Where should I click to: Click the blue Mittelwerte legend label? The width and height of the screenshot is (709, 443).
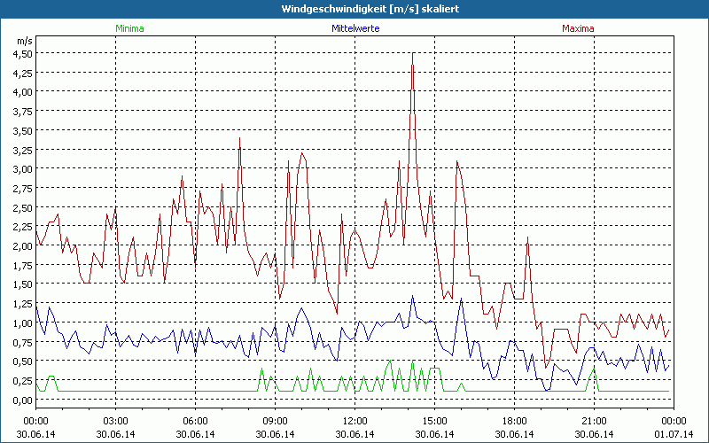(354, 28)
